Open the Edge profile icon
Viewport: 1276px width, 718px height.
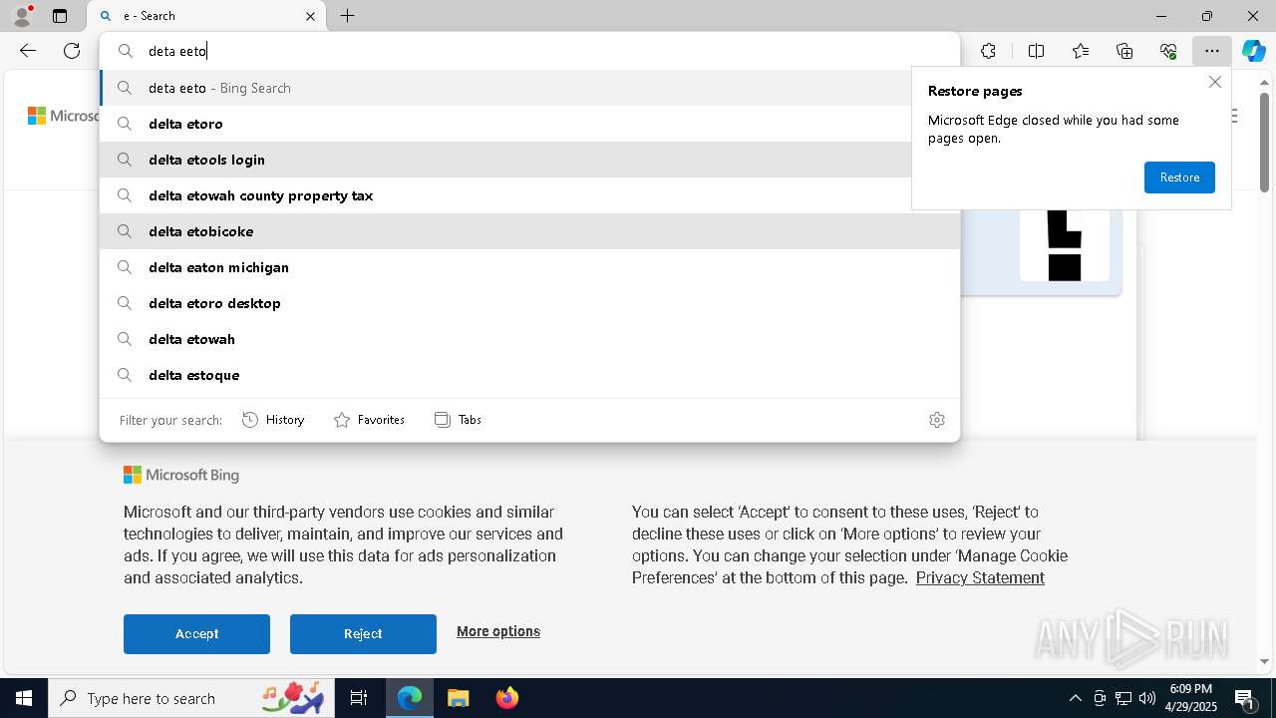click(22, 16)
